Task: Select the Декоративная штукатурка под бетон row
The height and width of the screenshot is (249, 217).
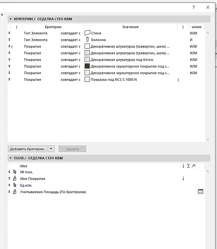Action: (x=106, y=60)
